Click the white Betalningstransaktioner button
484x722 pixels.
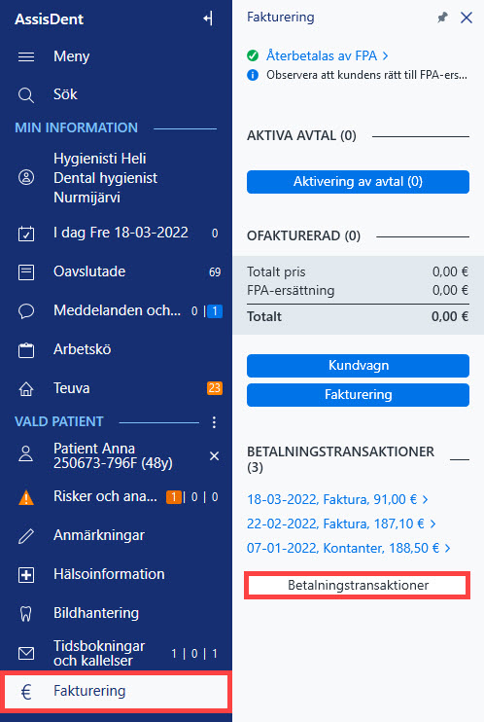[358, 585]
